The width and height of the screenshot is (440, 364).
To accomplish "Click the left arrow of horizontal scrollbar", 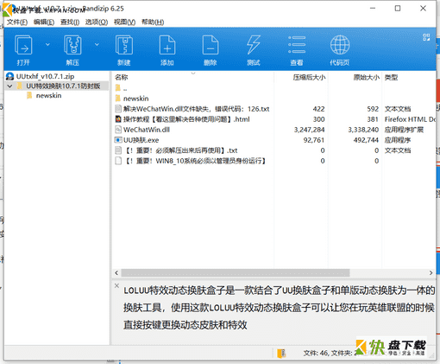I will 116,272.
